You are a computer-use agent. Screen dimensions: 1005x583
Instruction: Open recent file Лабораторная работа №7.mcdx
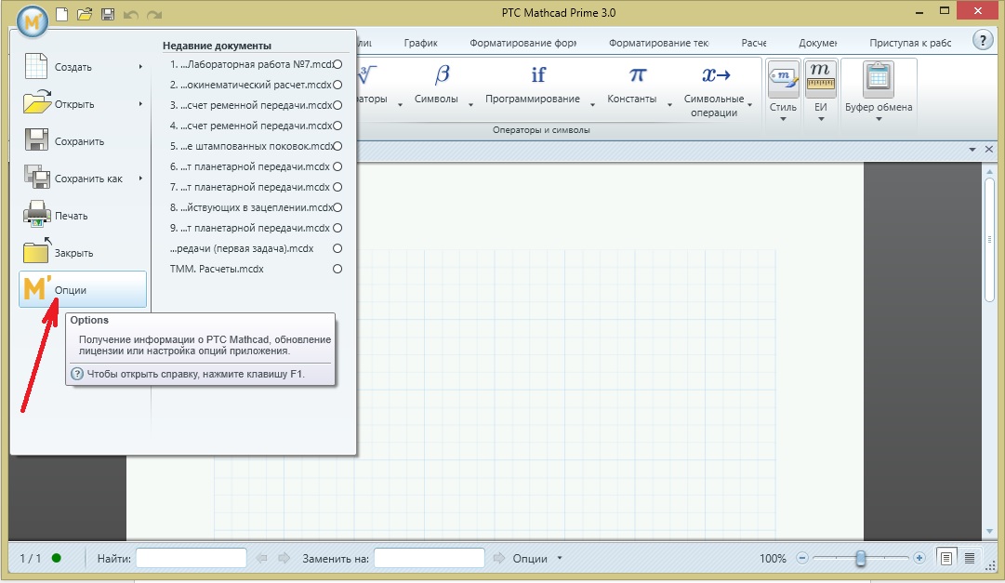click(252, 64)
